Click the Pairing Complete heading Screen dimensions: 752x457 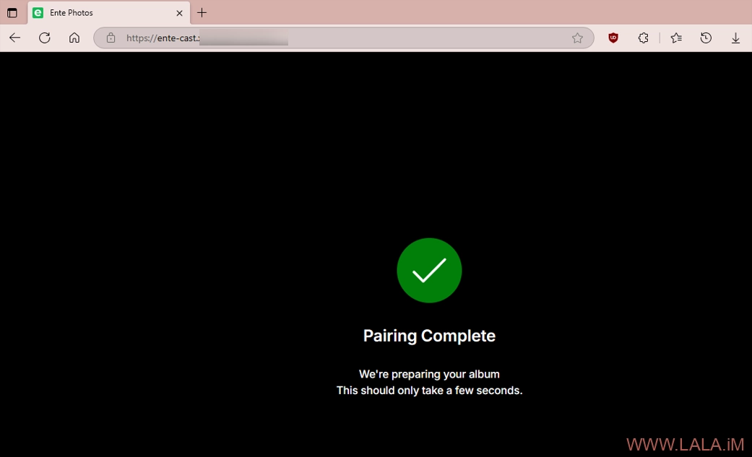429,336
